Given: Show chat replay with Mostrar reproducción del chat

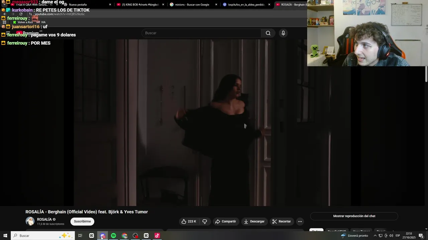Looking at the screenshot, I should point(354,216).
